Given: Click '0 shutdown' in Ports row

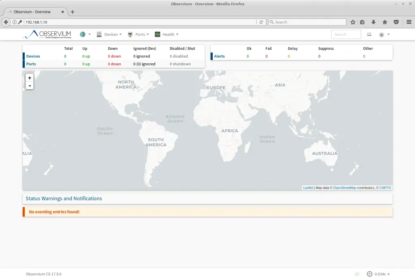Looking at the screenshot, I should (x=180, y=64).
